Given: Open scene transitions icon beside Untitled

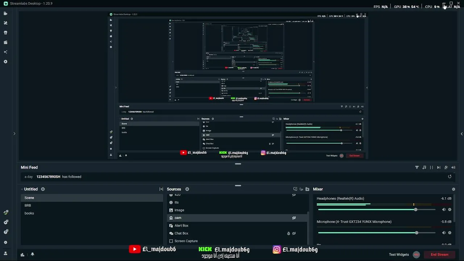Looking at the screenshot, I should [x=161, y=189].
